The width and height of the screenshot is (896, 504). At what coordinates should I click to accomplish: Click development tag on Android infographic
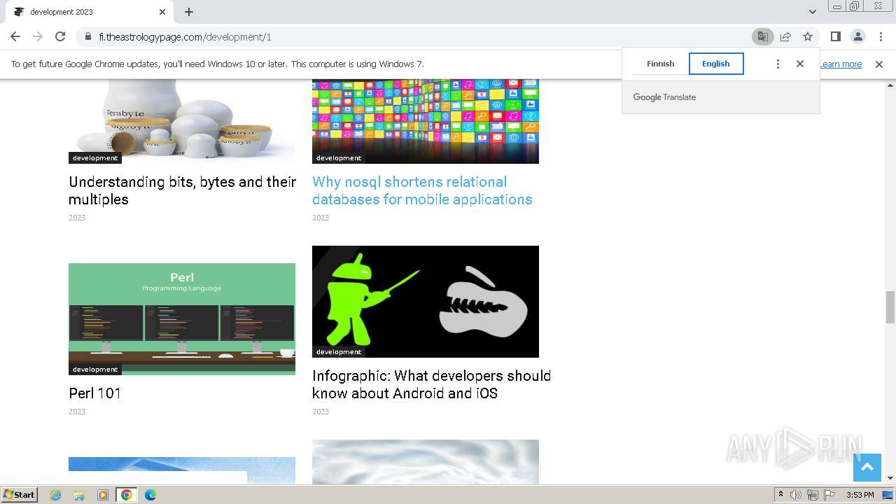[339, 352]
